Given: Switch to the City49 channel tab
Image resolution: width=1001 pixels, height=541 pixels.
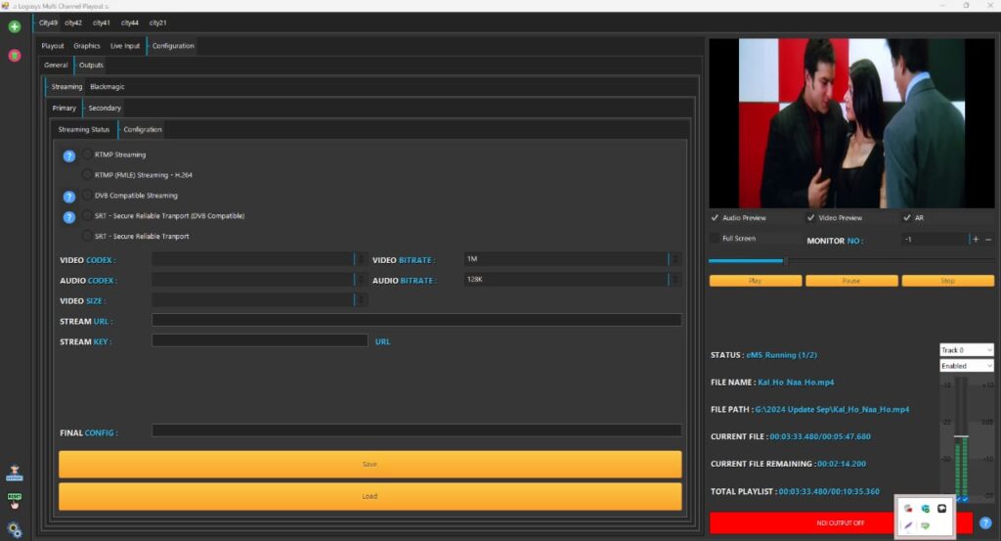Looking at the screenshot, I should coord(48,23).
